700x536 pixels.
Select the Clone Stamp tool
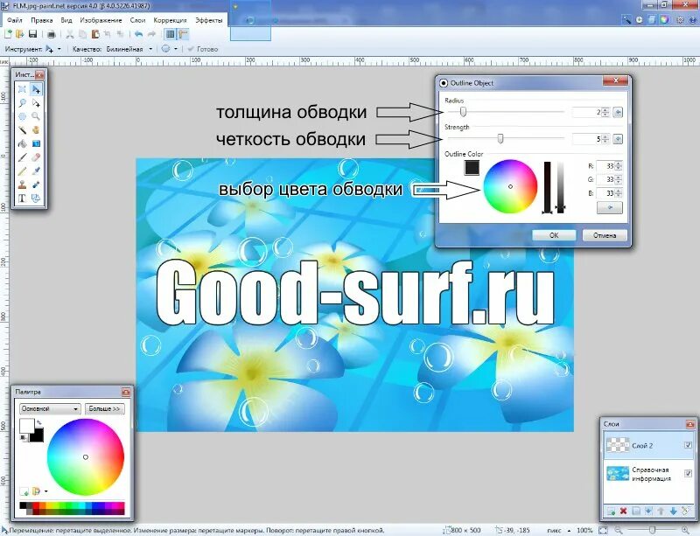click(22, 184)
